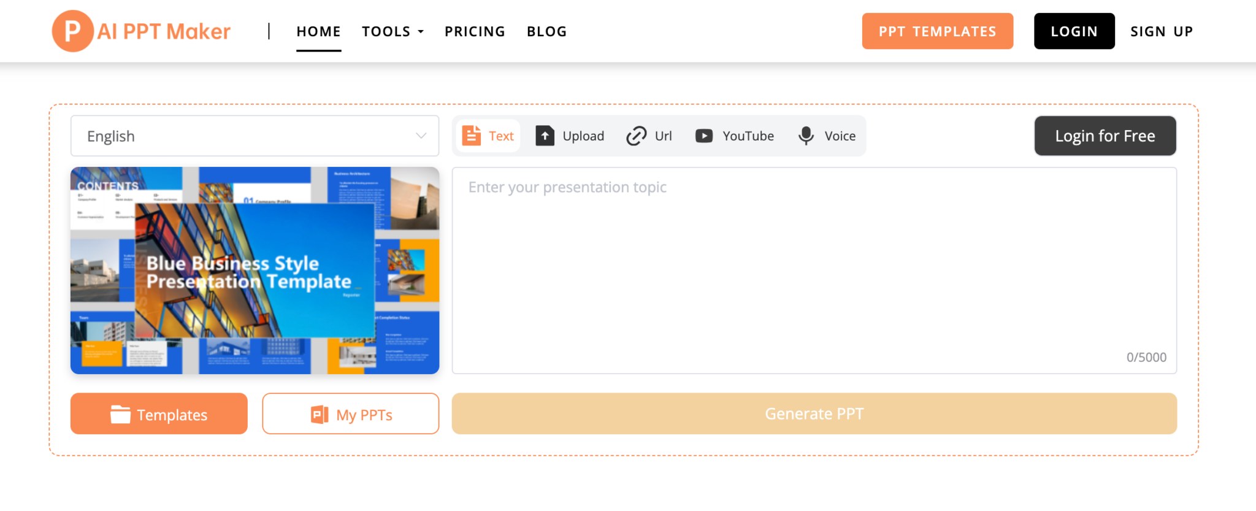Image resolution: width=1256 pixels, height=511 pixels.
Task: Activate the Upload input tab
Action: 569,136
